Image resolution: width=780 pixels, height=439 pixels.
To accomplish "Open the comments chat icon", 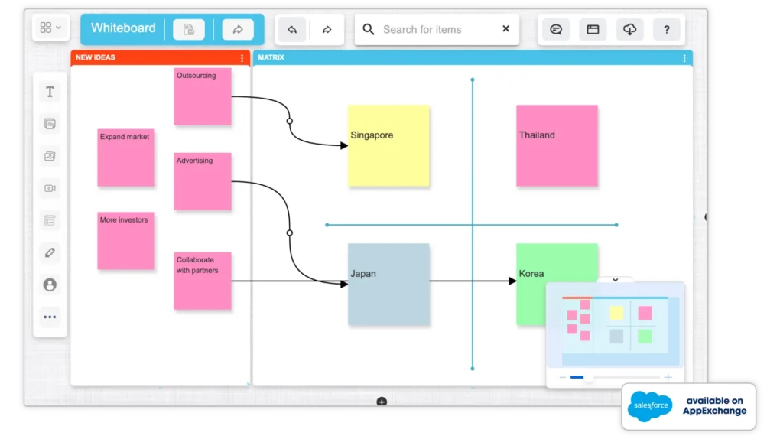I will click(x=556, y=29).
